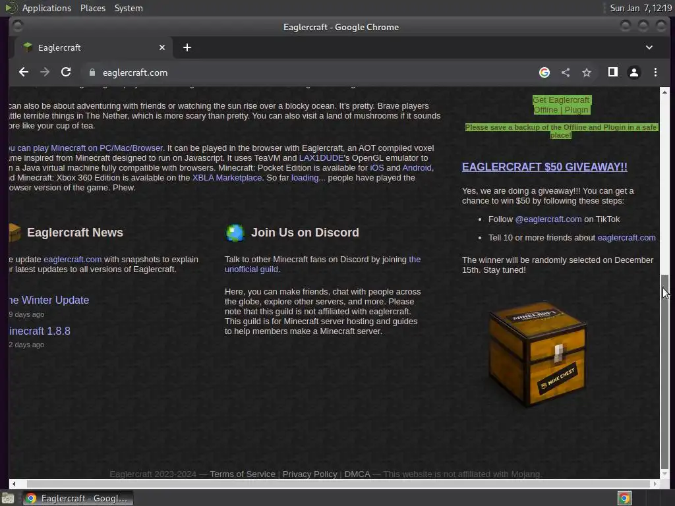Click the clock showing Sun Jan 7
The width and height of the screenshot is (675, 506).
641,8
